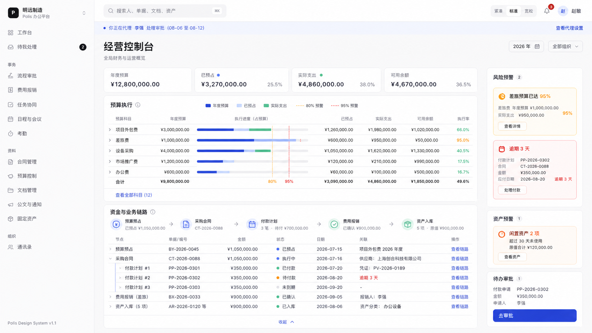This screenshot has height=333, width=592.
Task: Click the 资产入库 box icon in chain
Action: [408, 224]
